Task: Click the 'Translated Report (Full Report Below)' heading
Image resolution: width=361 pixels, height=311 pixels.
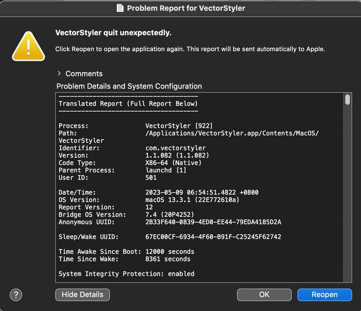Action: (128, 104)
